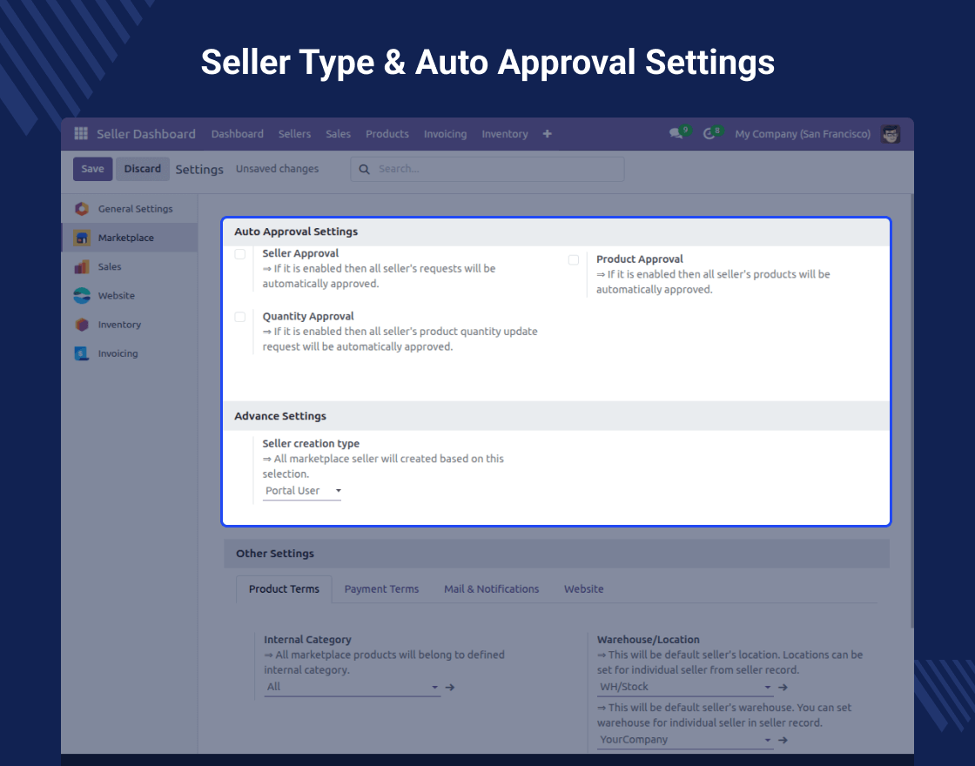Viewport: 975px width, 766px height.
Task: Click the Sales sidebar icon
Action: [82, 266]
